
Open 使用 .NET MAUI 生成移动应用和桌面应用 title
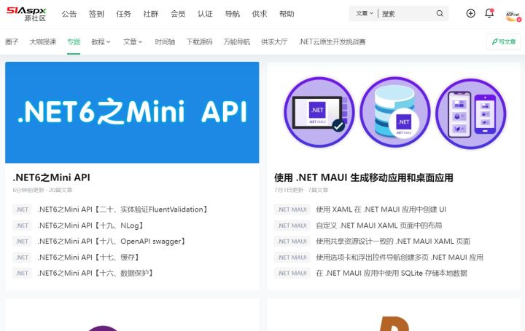tap(364, 178)
